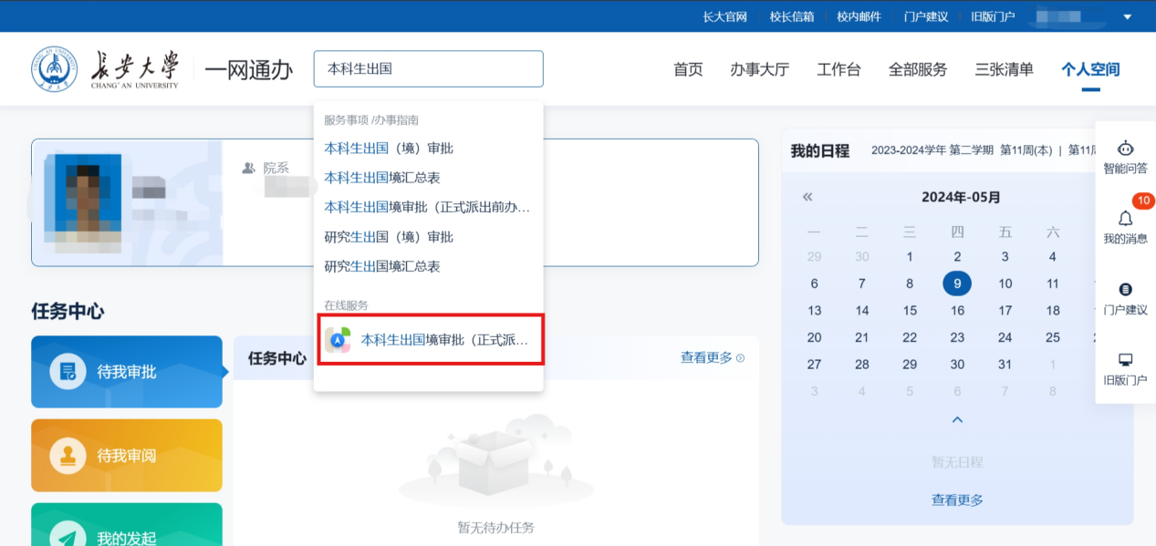Open 我的消息 bell notification icon

(x=1125, y=218)
